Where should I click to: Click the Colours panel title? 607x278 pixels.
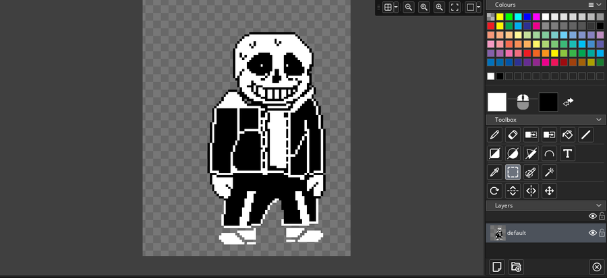click(505, 5)
